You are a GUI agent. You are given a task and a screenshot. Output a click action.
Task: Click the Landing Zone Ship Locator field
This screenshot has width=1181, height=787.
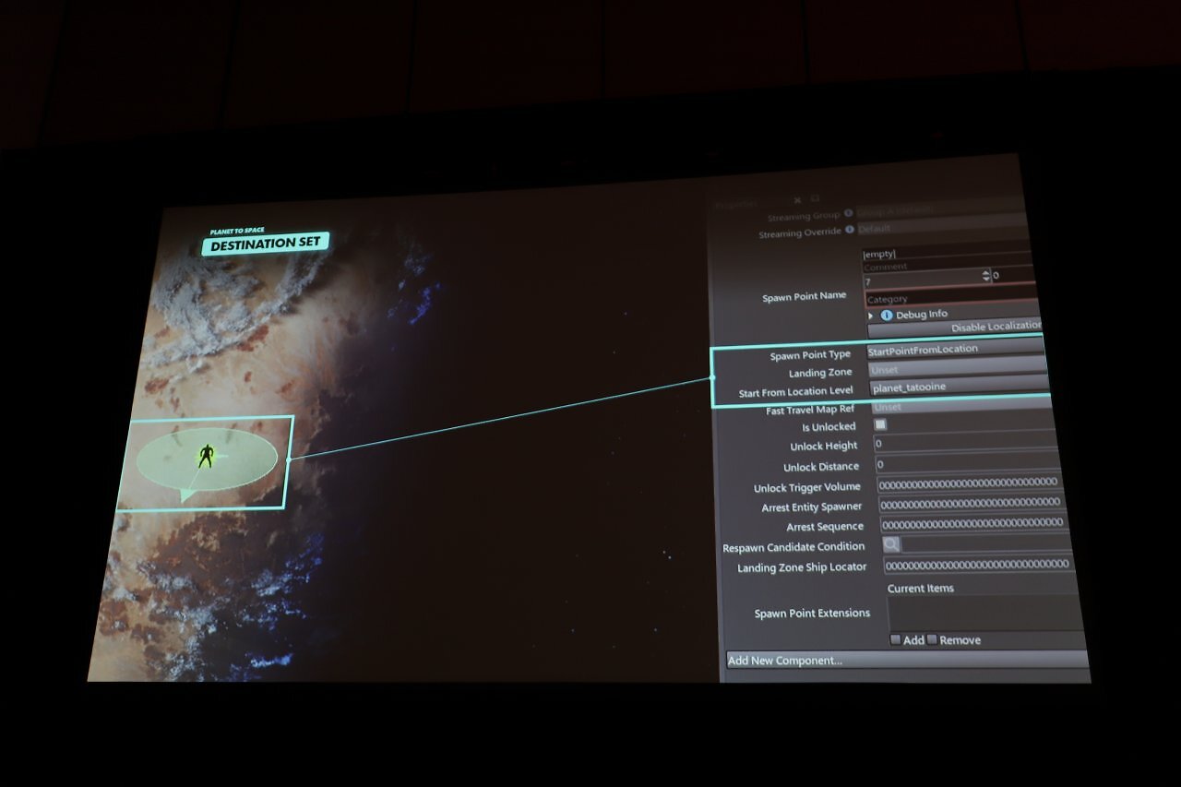(979, 564)
